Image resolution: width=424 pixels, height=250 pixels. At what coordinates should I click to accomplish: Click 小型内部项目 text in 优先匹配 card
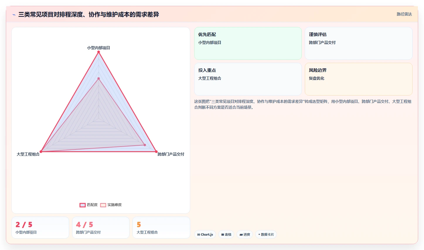pyautogui.click(x=210, y=42)
